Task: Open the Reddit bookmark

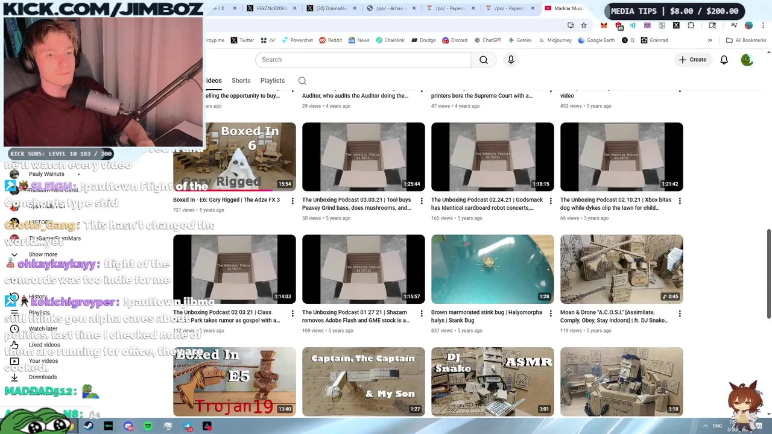Action: 331,40
